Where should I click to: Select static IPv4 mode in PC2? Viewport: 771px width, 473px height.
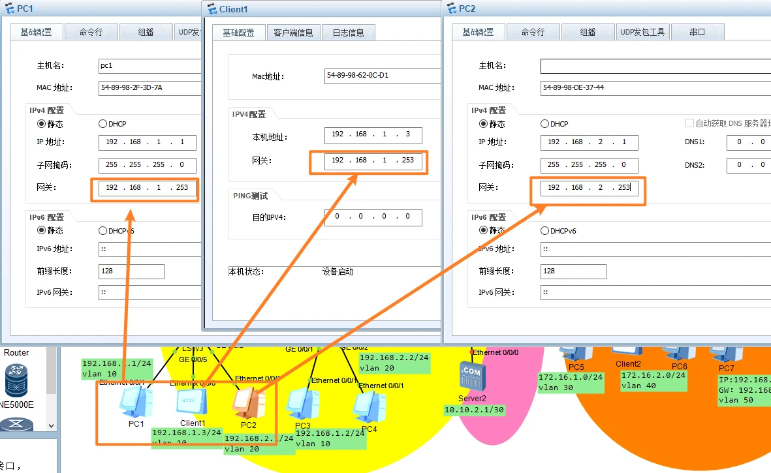(x=484, y=123)
